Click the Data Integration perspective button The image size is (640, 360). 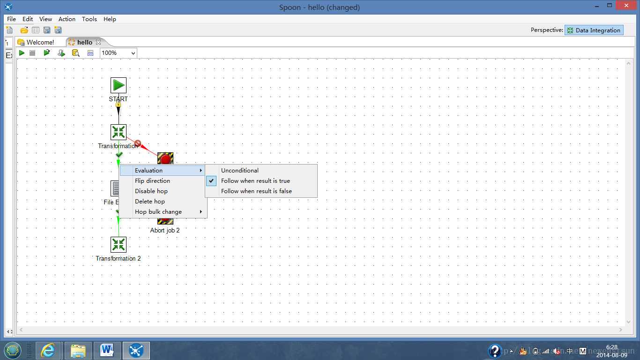click(594, 30)
